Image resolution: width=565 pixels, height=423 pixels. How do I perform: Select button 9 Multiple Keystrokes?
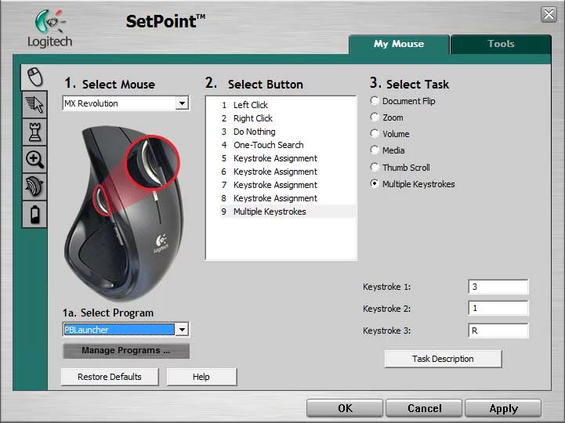click(288, 211)
